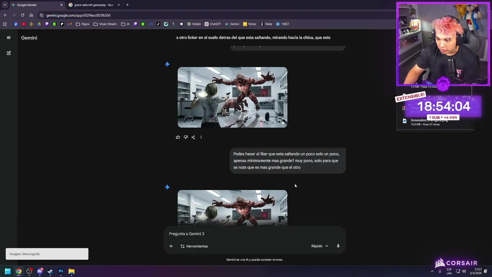The image size is (492, 277).
Task: Show hidden system tray icons
Action: (x=432, y=271)
